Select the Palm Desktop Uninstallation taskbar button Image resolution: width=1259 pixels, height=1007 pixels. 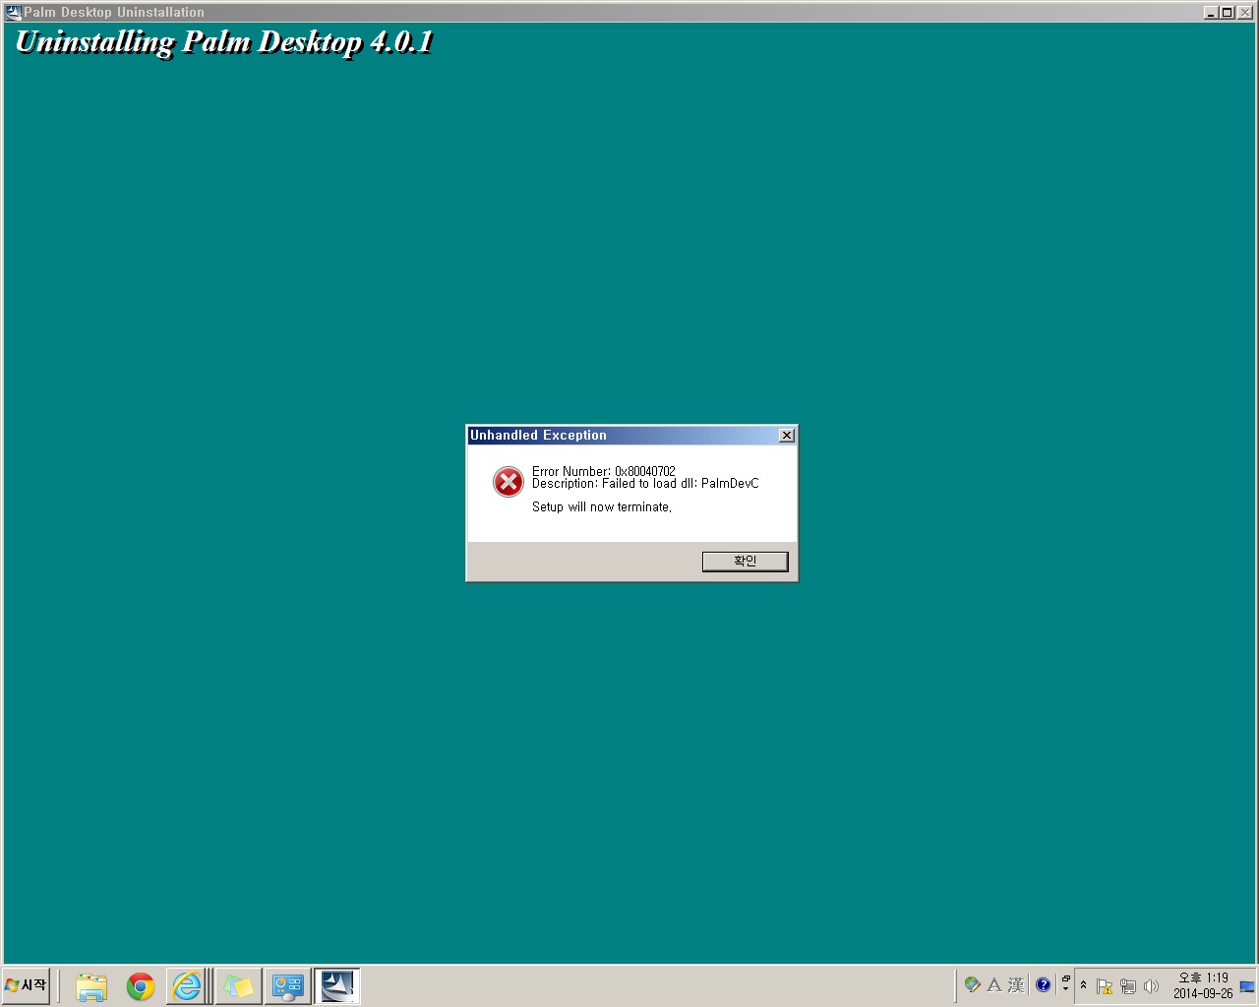336,986
